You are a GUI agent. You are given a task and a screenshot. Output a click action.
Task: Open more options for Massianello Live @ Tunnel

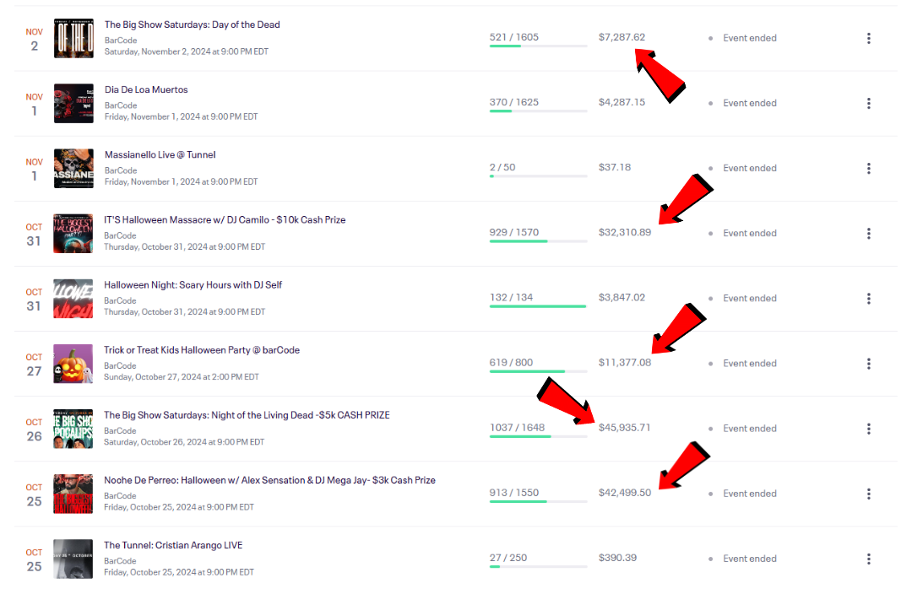coord(868,168)
